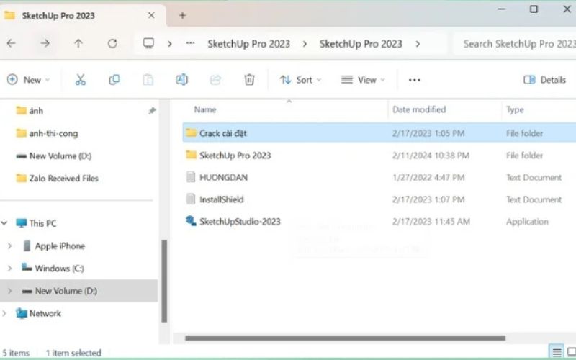Expand New Volume (D:) under This PC
The image size is (576, 360).
pos(10,291)
